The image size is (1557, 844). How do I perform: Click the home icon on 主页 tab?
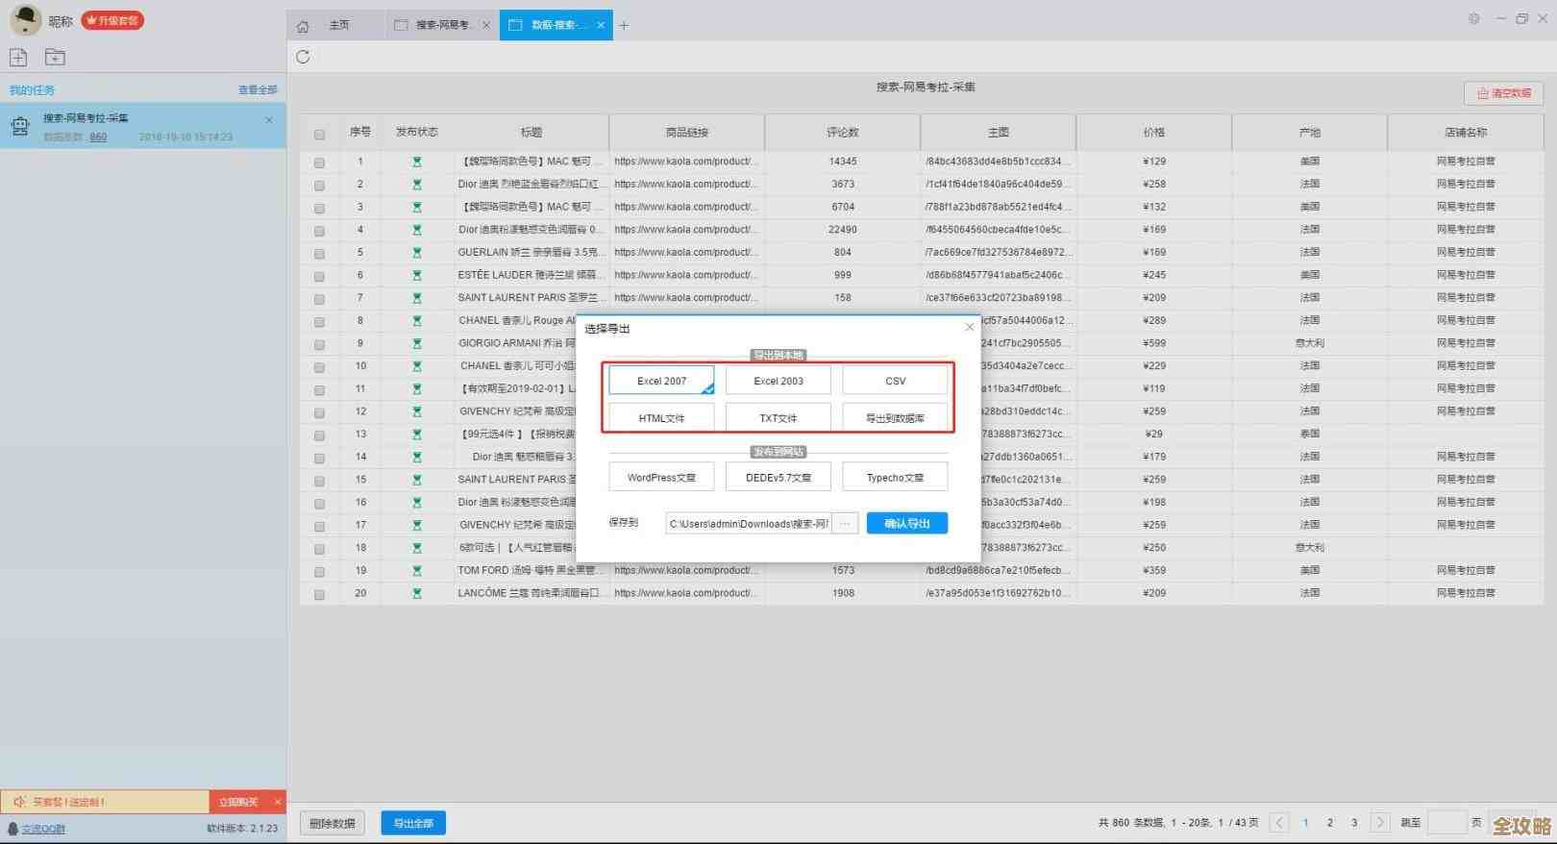coord(303,26)
